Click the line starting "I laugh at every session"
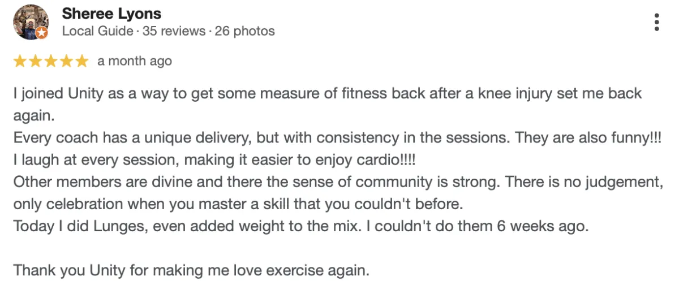Image resolution: width=679 pixels, height=281 pixels. [x=214, y=160]
